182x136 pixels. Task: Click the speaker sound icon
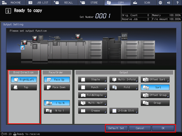[169, 2]
